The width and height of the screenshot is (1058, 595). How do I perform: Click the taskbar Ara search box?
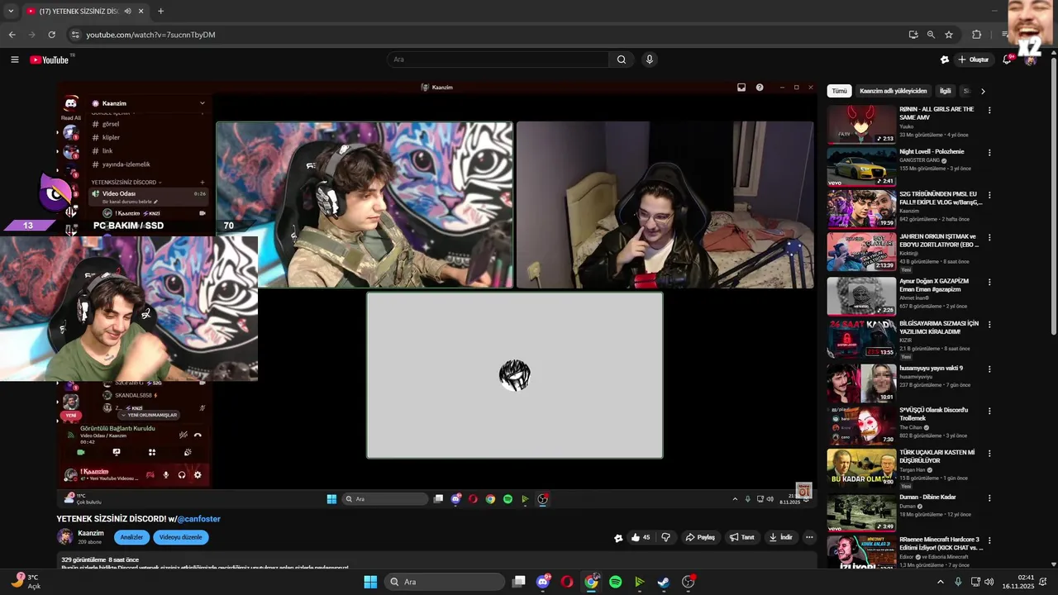click(x=446, y=582)
